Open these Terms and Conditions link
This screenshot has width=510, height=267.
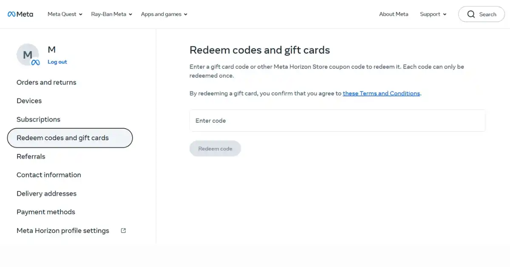tap(381, 94)
